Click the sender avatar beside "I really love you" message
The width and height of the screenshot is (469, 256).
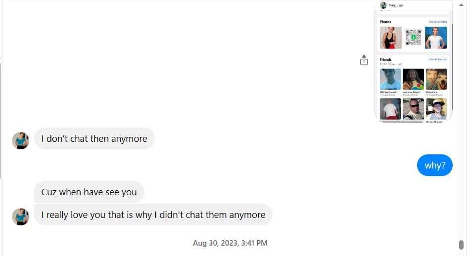[20, 216]
